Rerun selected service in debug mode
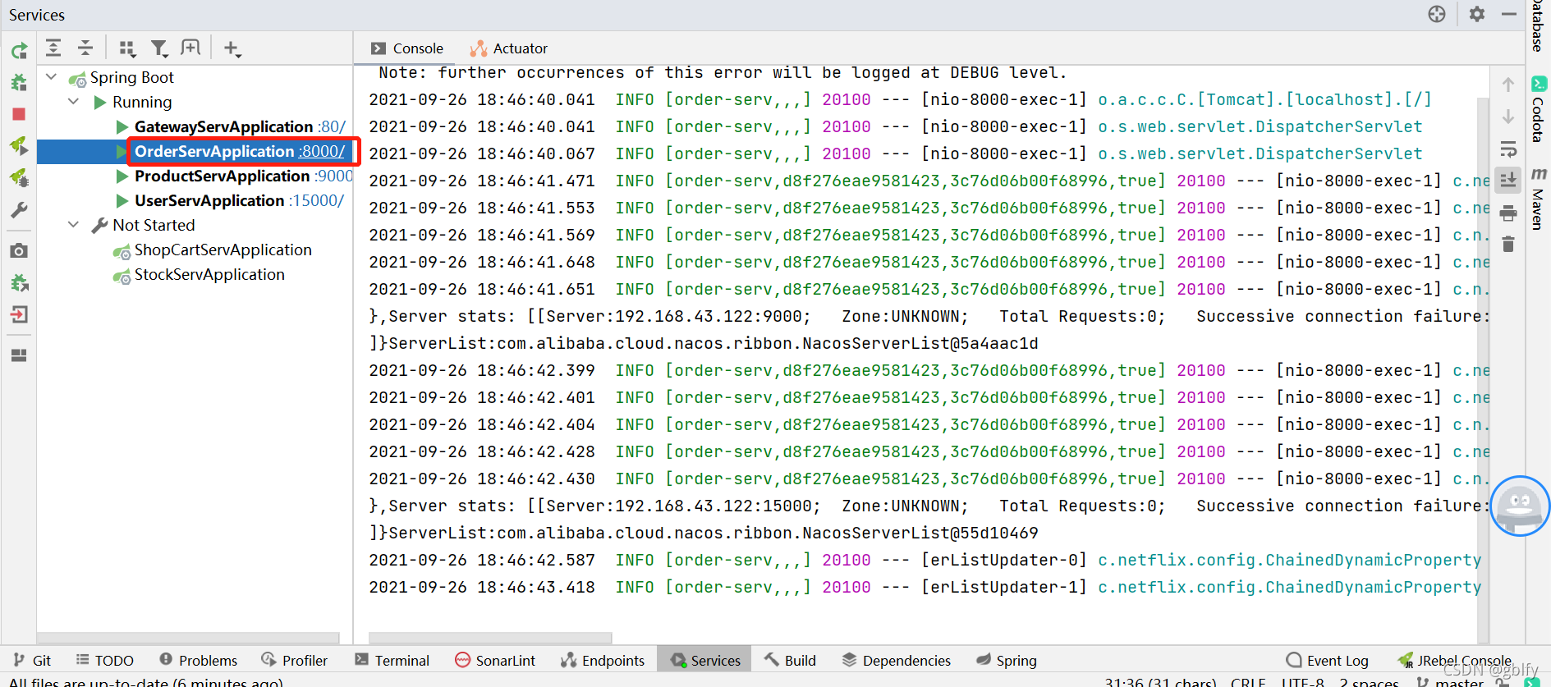 (19, 82)
